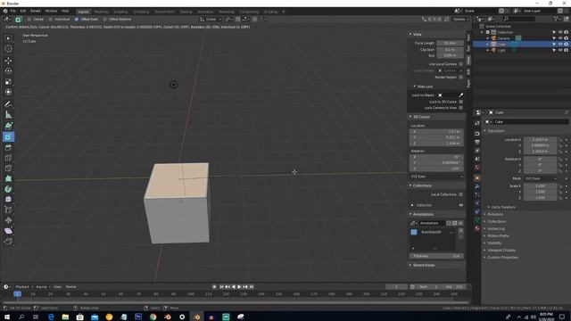Open the Playback dropdown in timeline
This screenshot has width=571, height=321.
point(24,287)
